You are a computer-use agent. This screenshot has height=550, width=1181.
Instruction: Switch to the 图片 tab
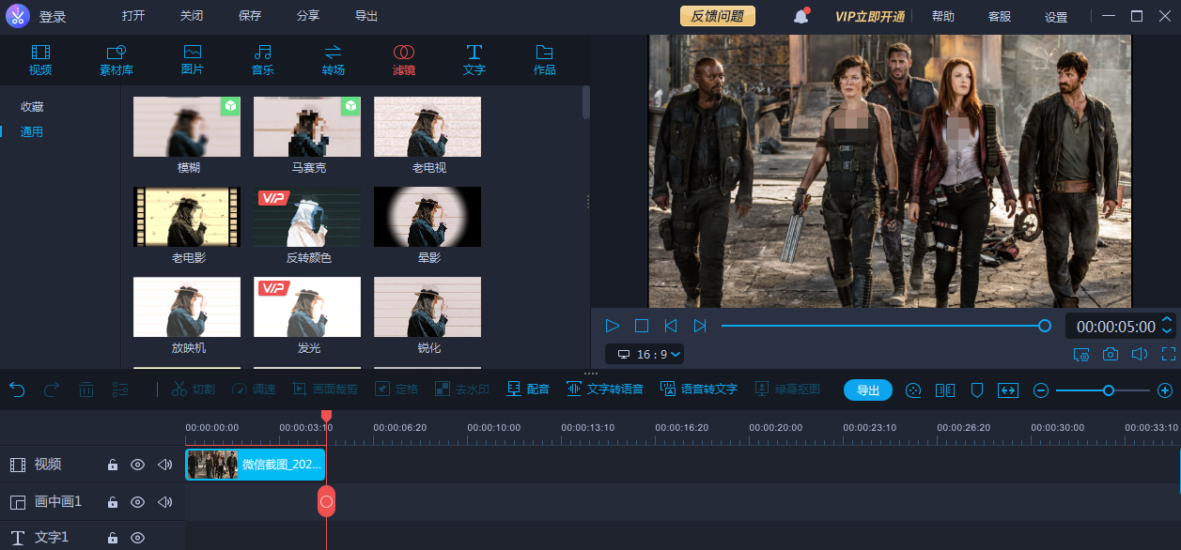click(x=193, y=59)
